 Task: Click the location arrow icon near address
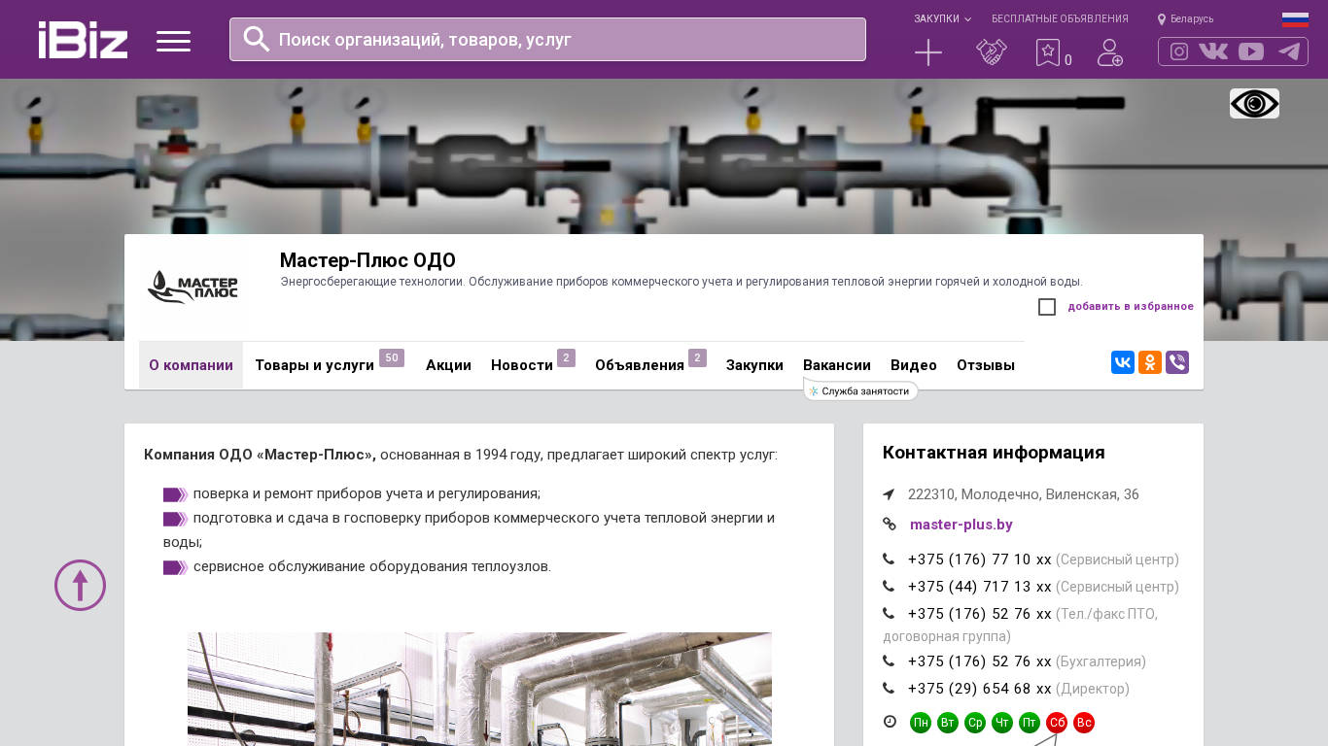pyautogui.click(x=889, y=494)
